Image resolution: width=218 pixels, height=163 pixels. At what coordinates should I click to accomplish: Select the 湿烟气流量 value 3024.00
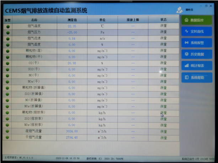pyautogui.click(x=72, y=131)
